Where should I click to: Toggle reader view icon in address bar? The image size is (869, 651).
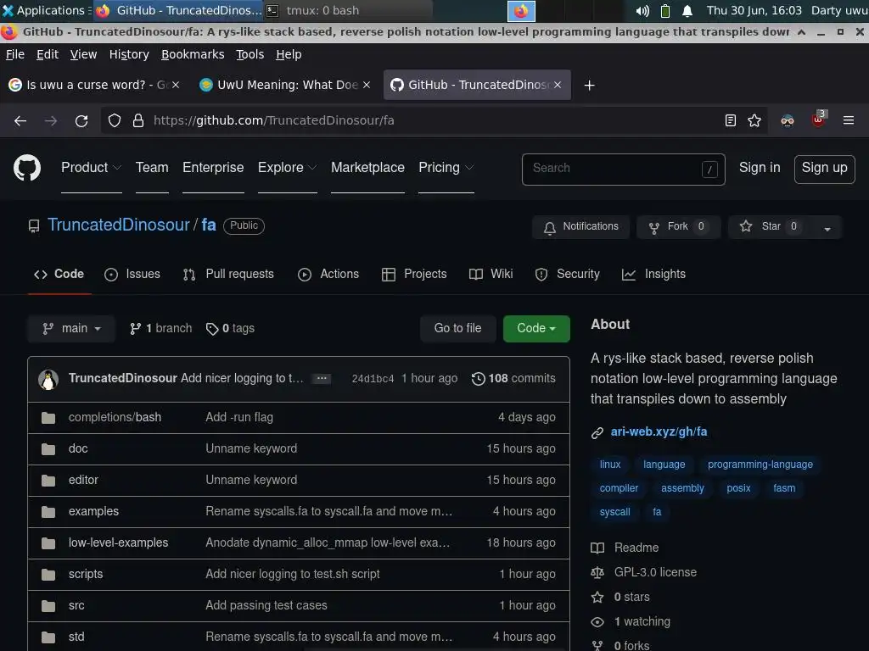[x=731, y=120]
